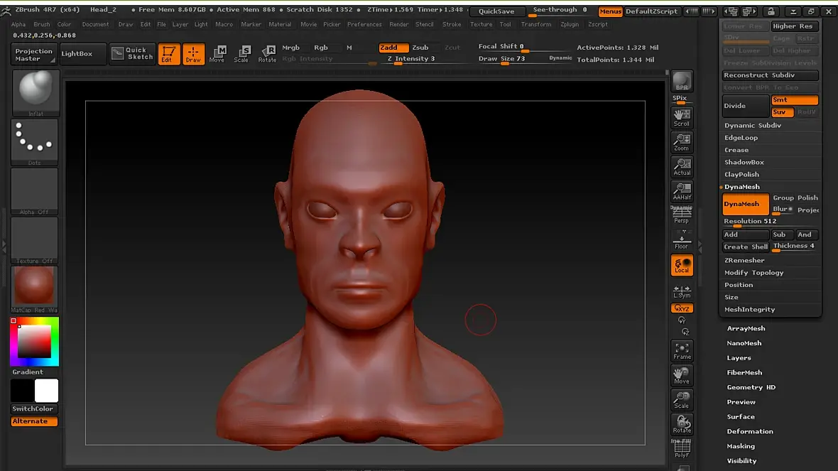Viewport: 838px width, 471px height.
Task: Open the Projection Master button
Action: [34, 55]
